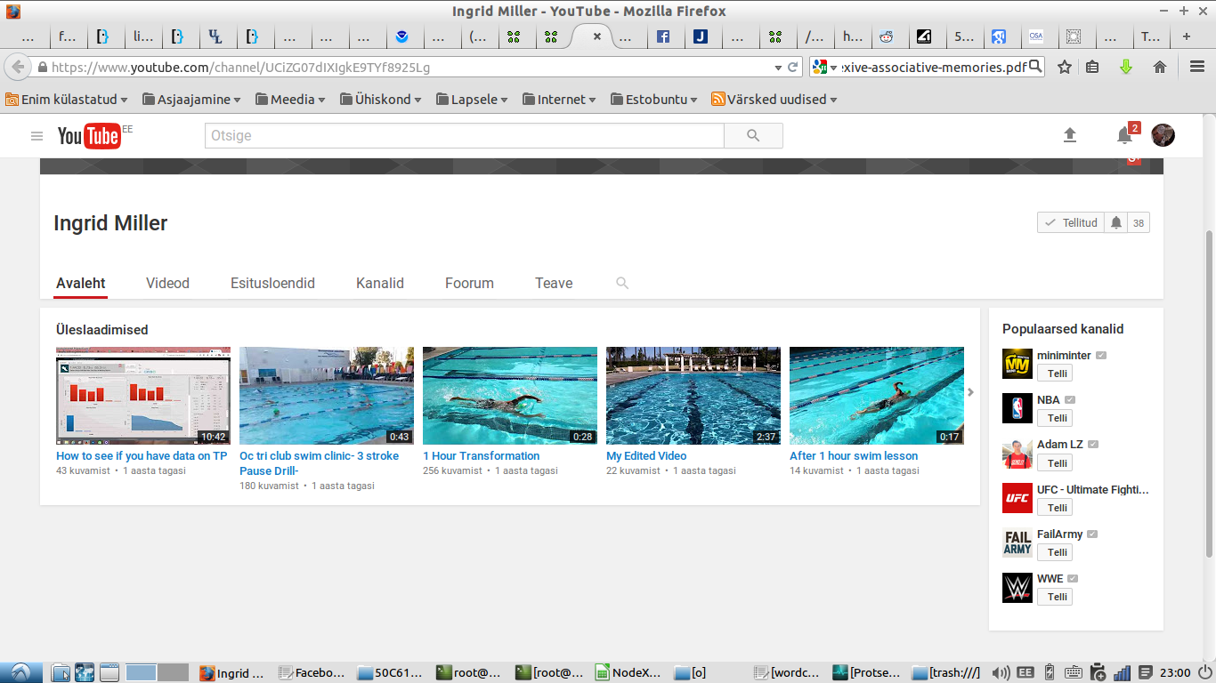Viewport: 1216px width, 683px height.
Task: Switch to the Videod tab
Action: (x=167, y=283)
